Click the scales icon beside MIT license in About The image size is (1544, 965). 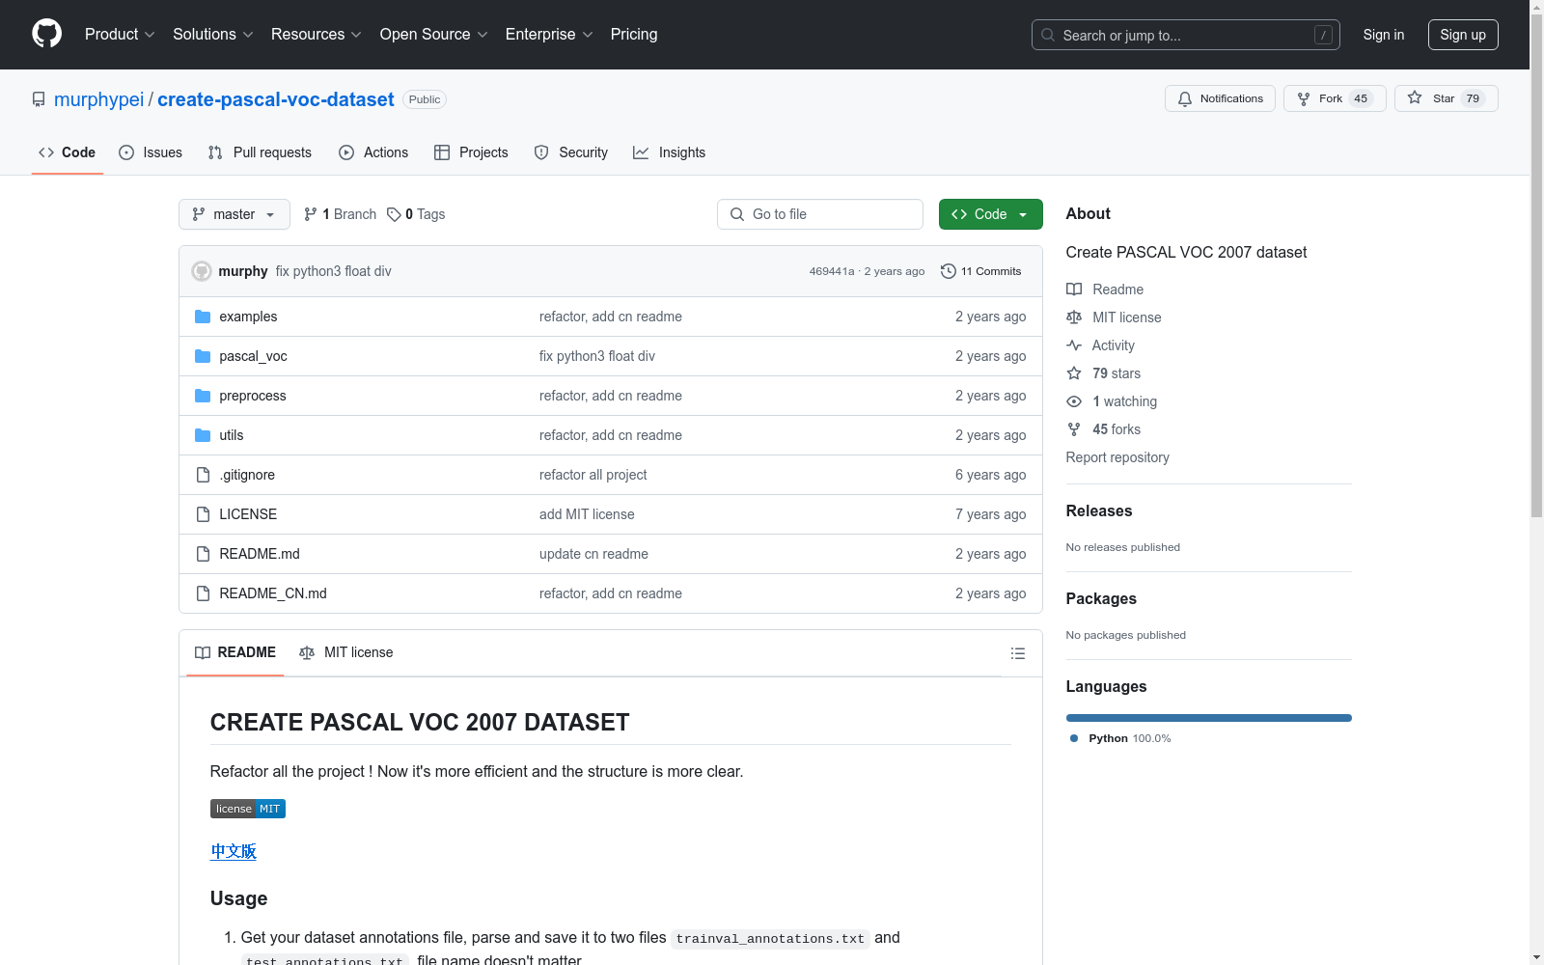click(1074, 317)
